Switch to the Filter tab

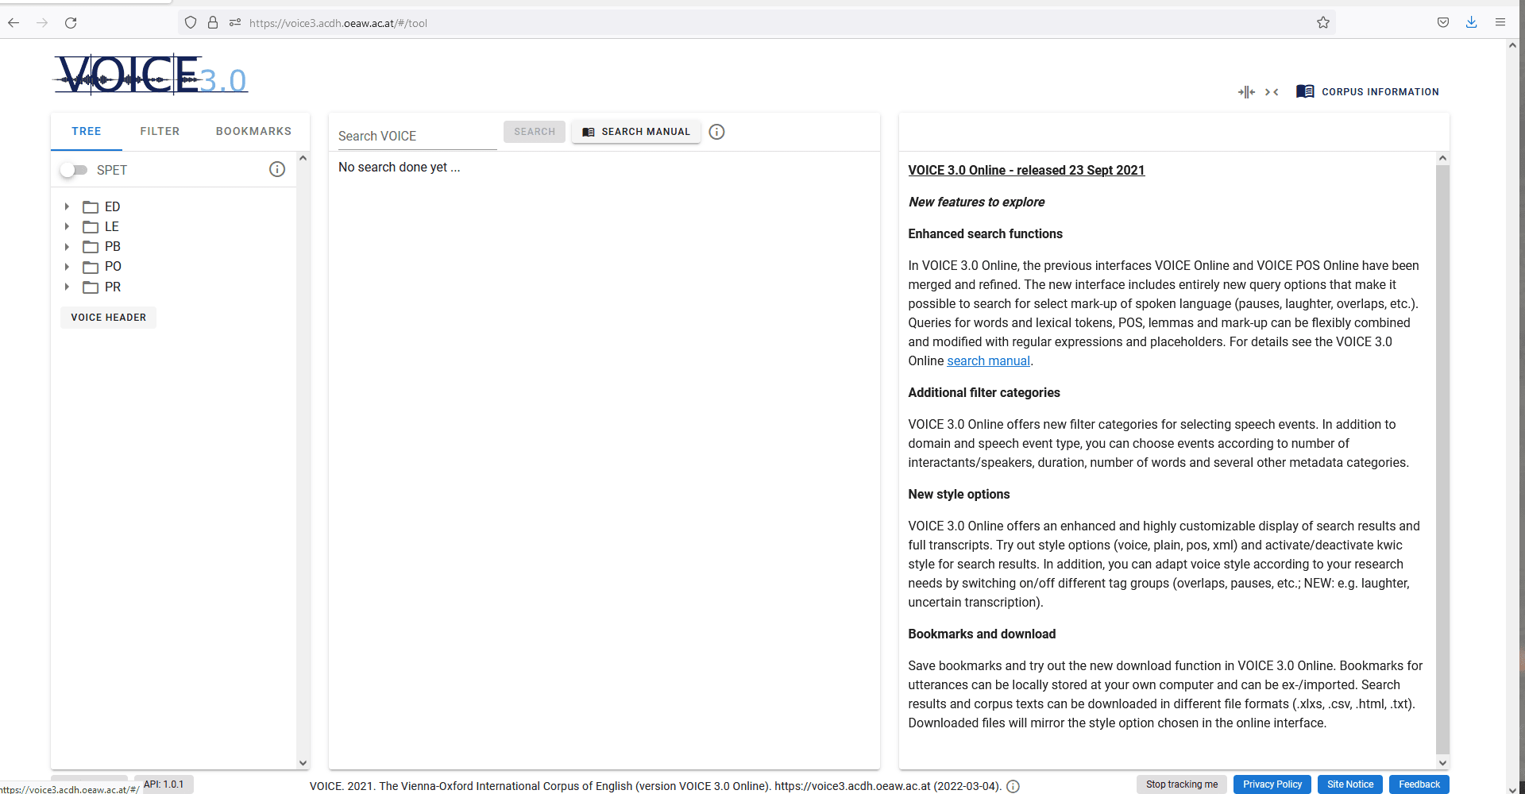pyautogui.click(x=160, y=131)
